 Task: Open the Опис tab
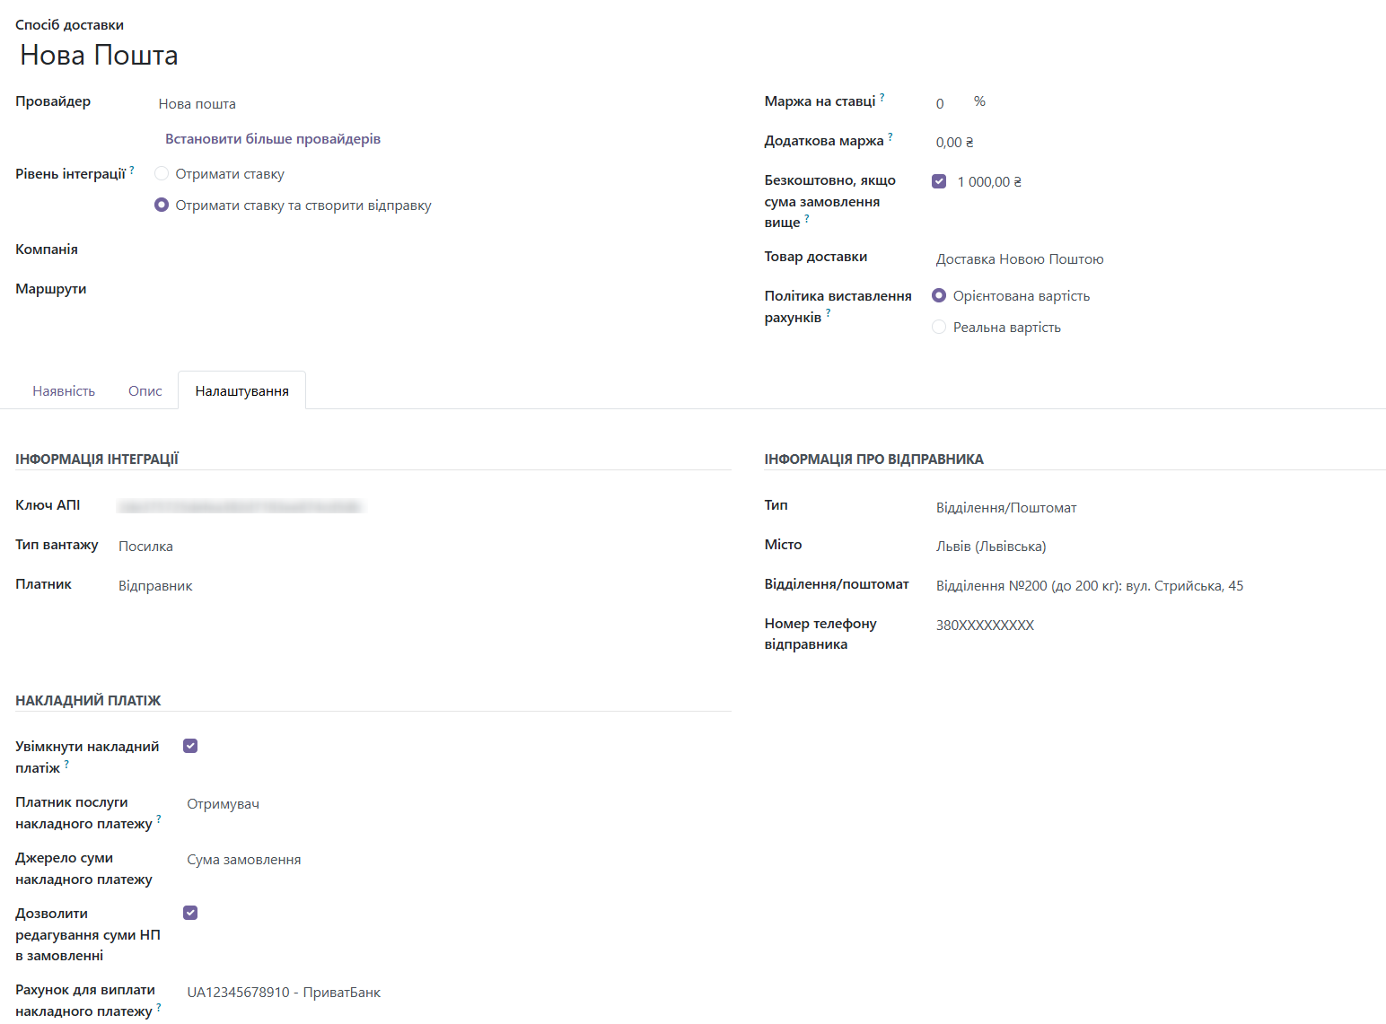[x=145, y=391]
